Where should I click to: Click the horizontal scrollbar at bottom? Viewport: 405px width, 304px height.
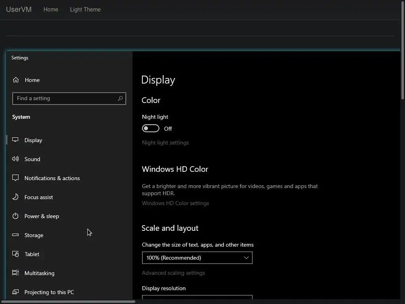point(68,301)
